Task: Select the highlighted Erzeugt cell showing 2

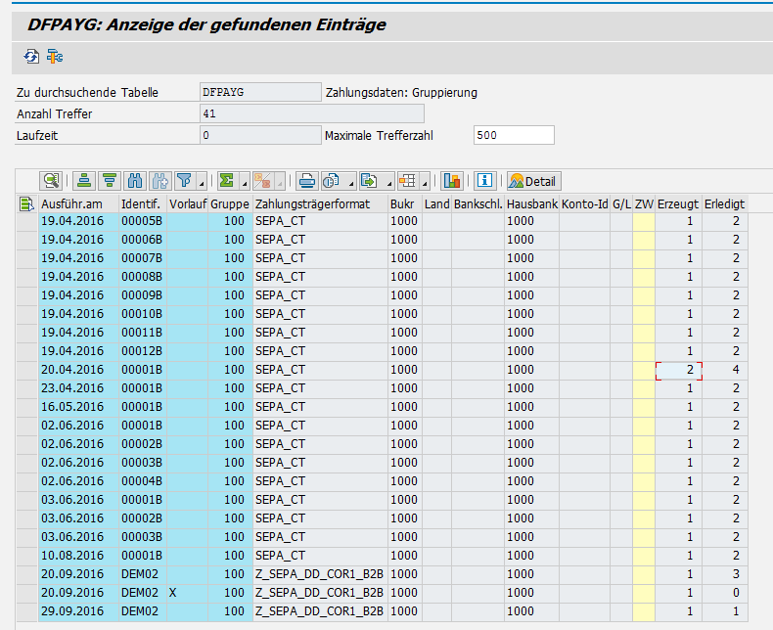Action: (x=677, y=370)
